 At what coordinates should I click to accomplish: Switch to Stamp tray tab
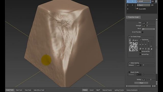[85, 90]
